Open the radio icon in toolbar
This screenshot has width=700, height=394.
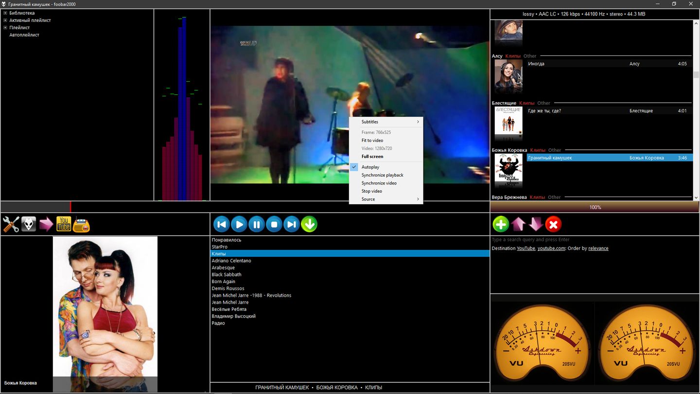(x=82, y=224)
